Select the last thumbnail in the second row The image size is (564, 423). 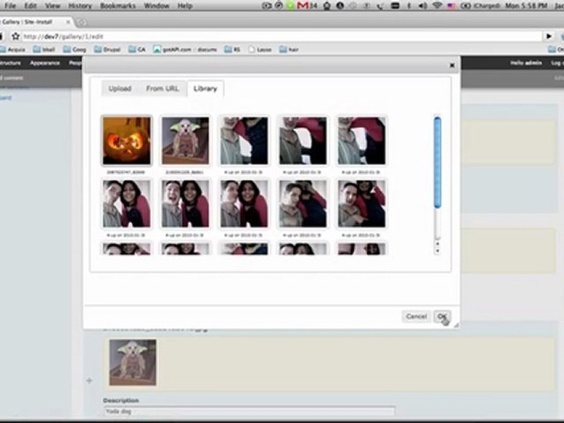pos(361,204)
